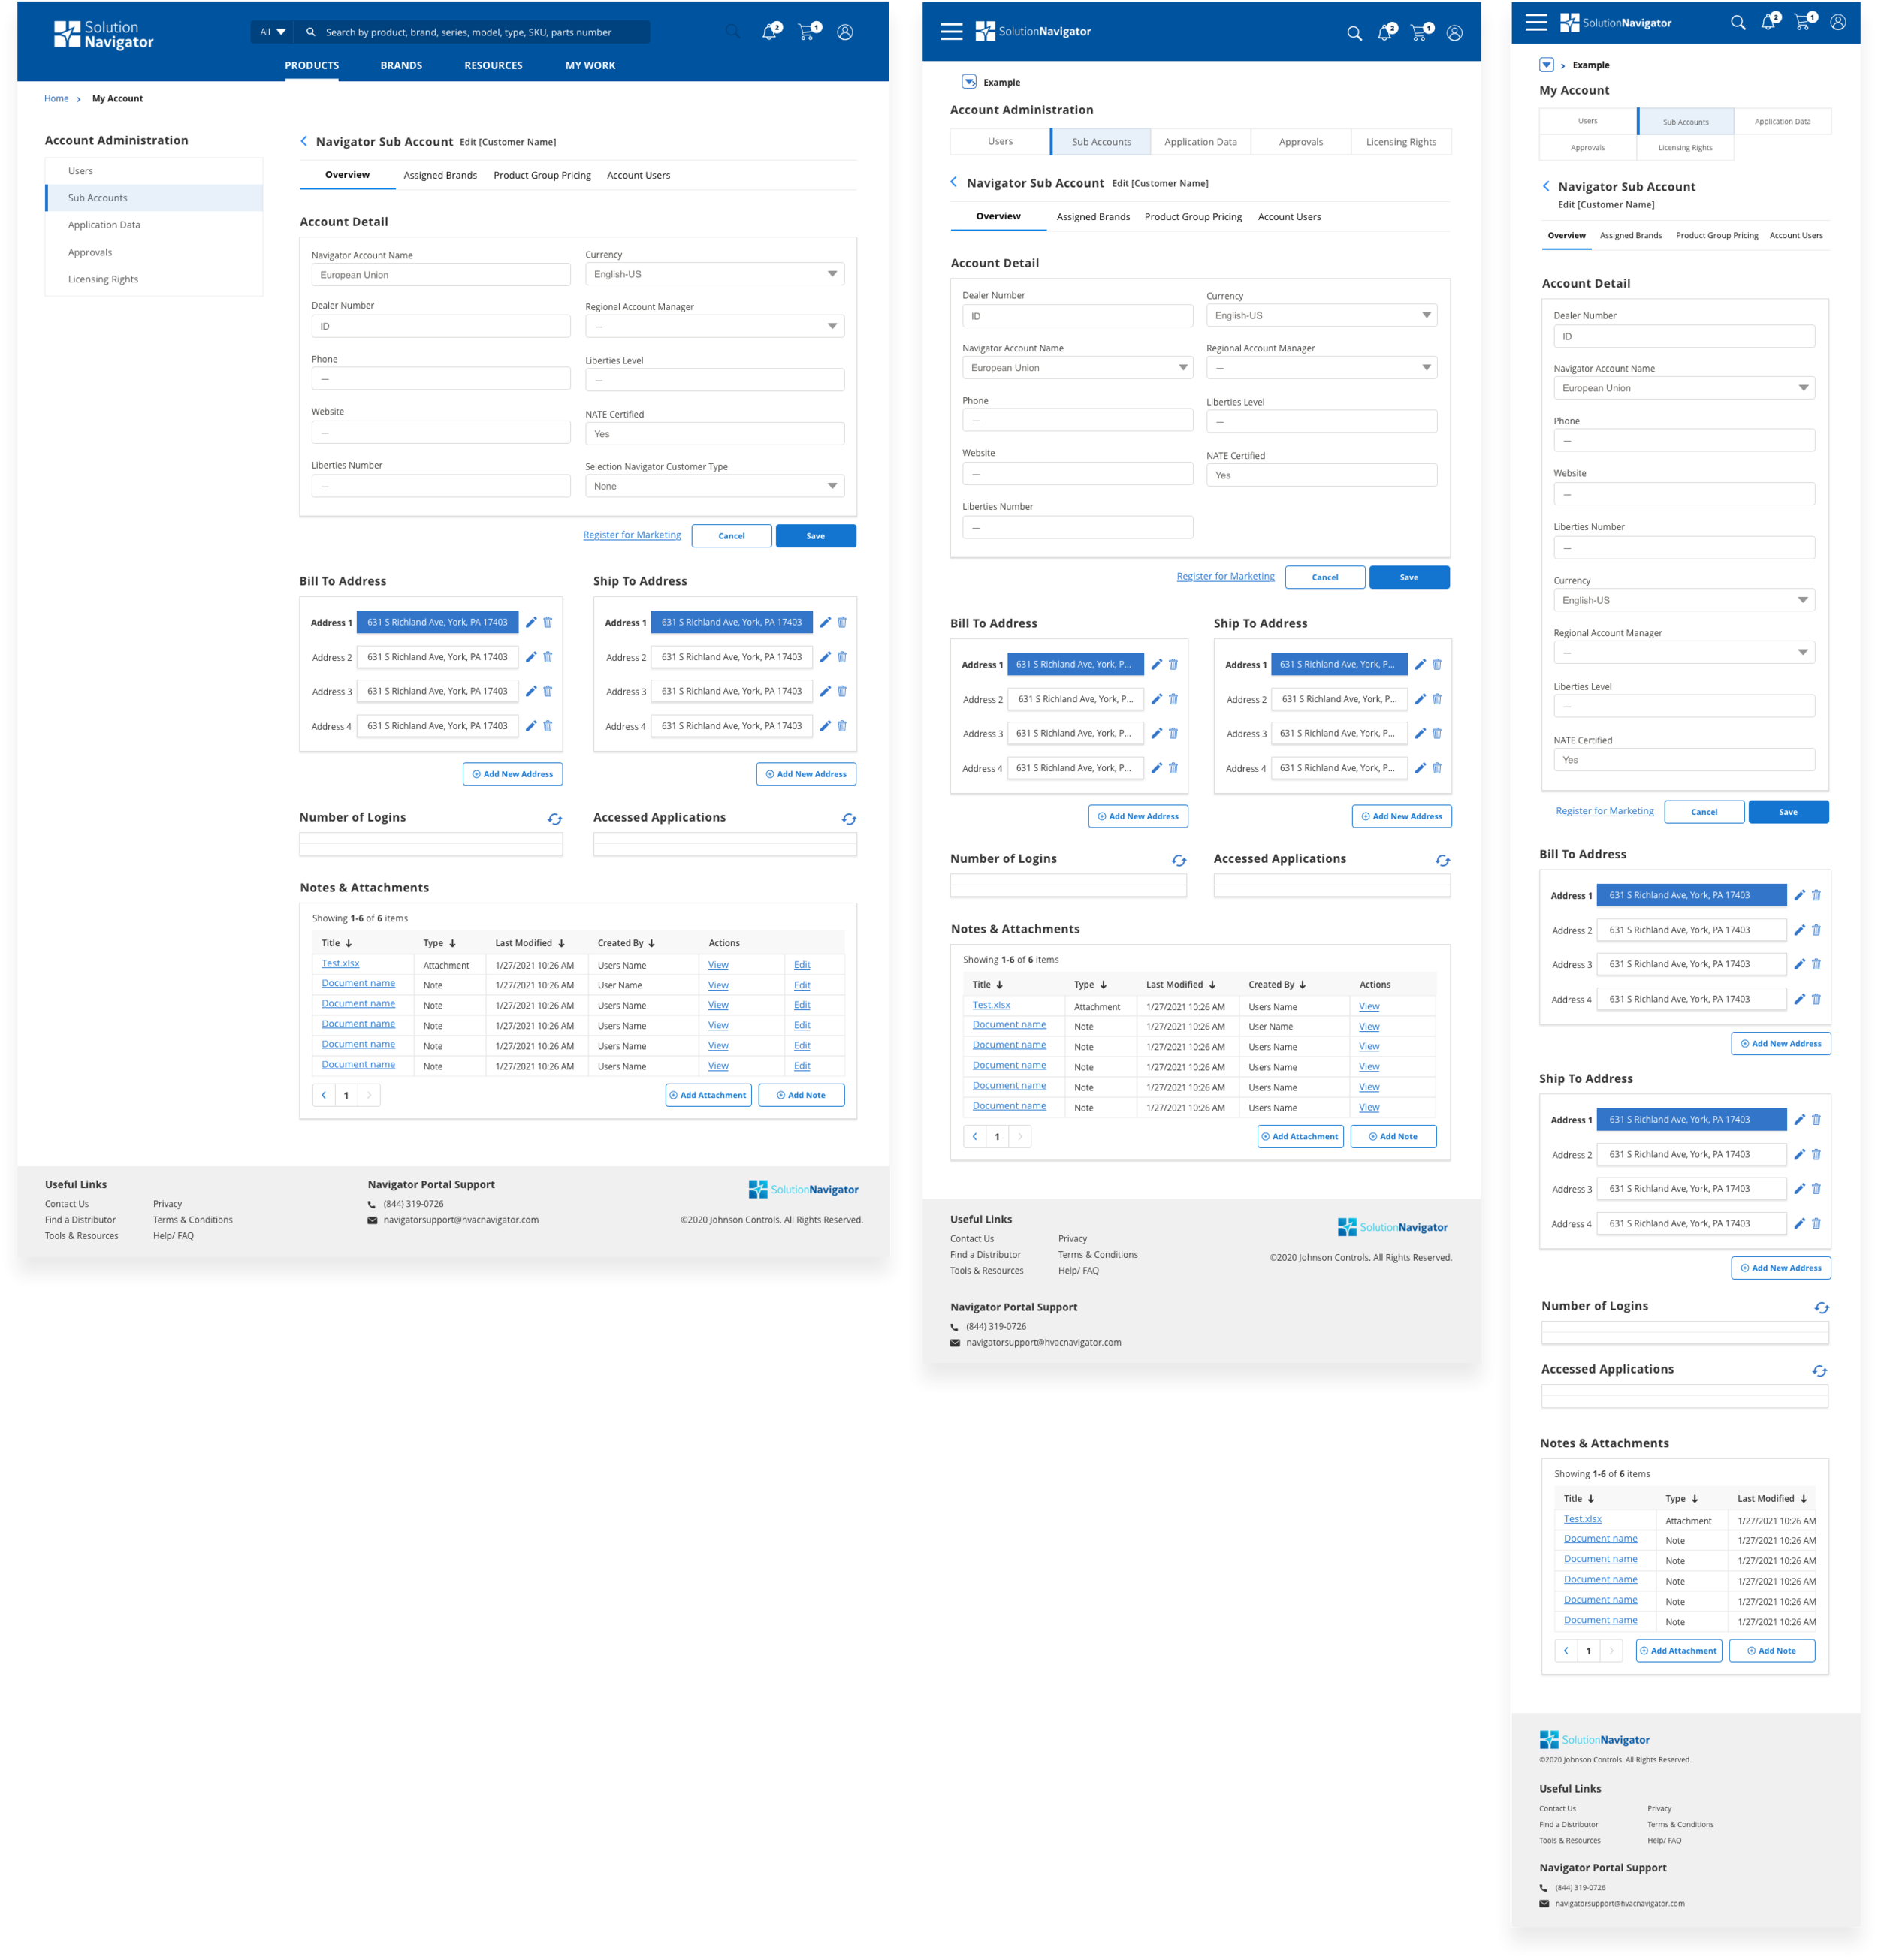Click Solution Navigator logo in desktop header
The width and height of the screenshot is (1878, 1960).
pyautogui.click(x=104, y=35)
